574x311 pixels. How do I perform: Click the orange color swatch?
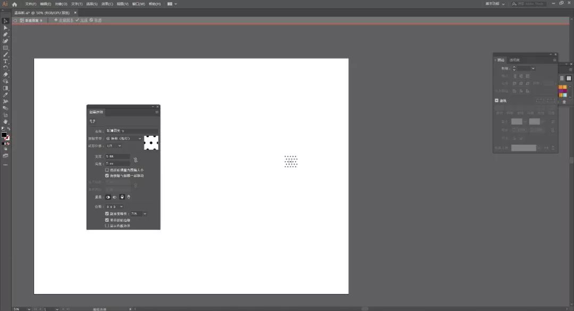point(561,87)
